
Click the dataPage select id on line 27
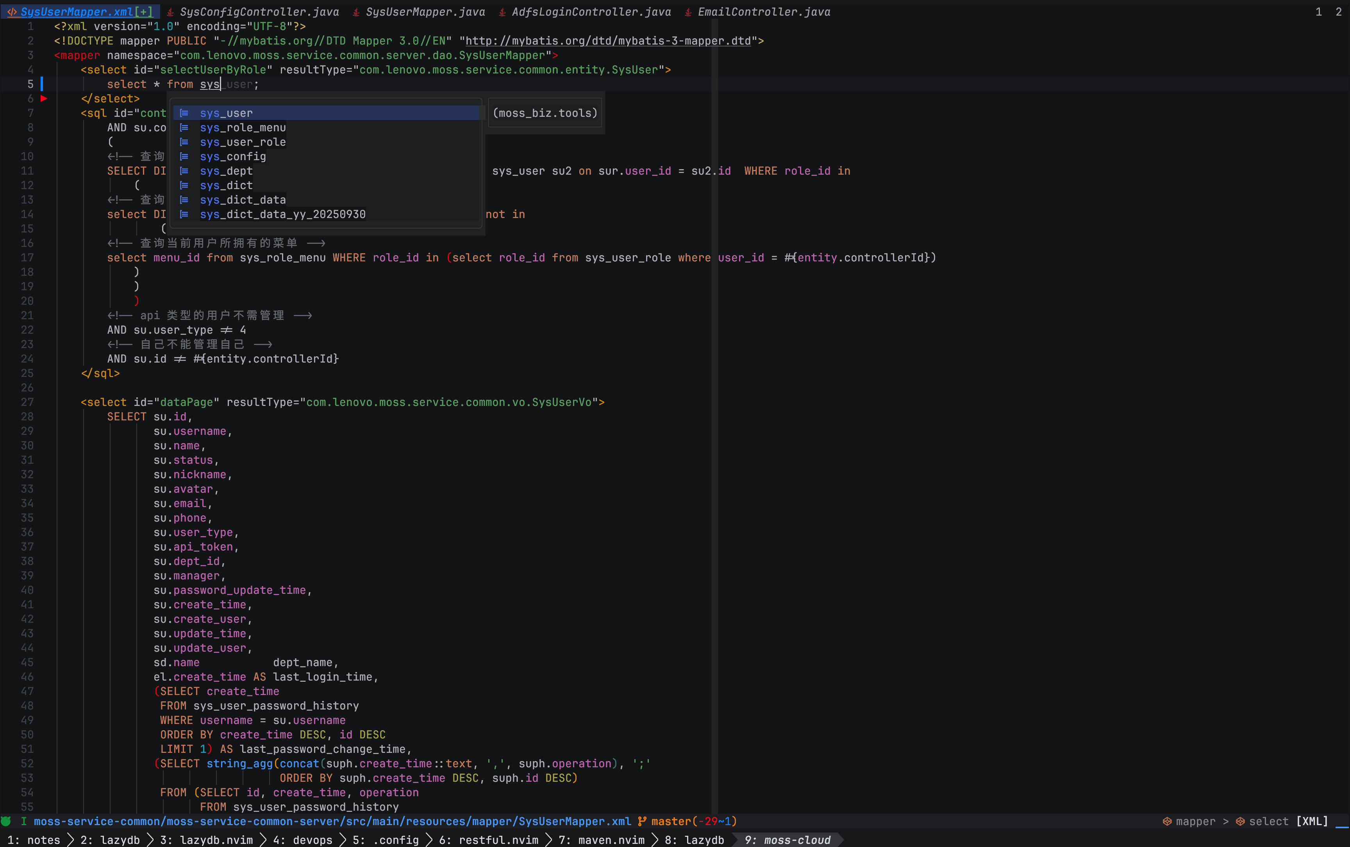click(186, 402)
